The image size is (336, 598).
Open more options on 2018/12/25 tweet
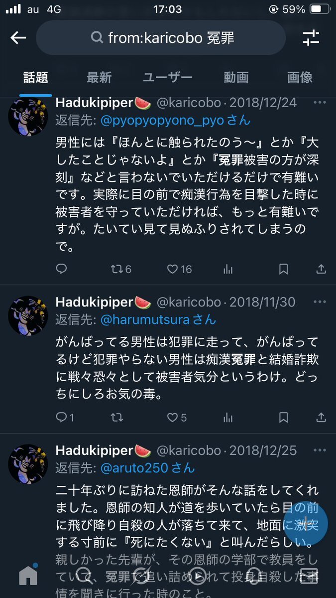coord(320,450)
